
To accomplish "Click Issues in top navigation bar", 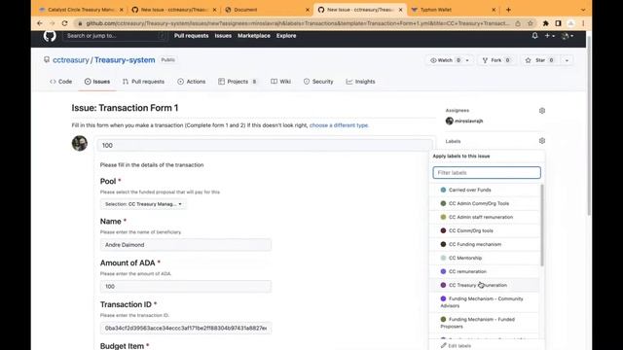I will pos(223,36).
